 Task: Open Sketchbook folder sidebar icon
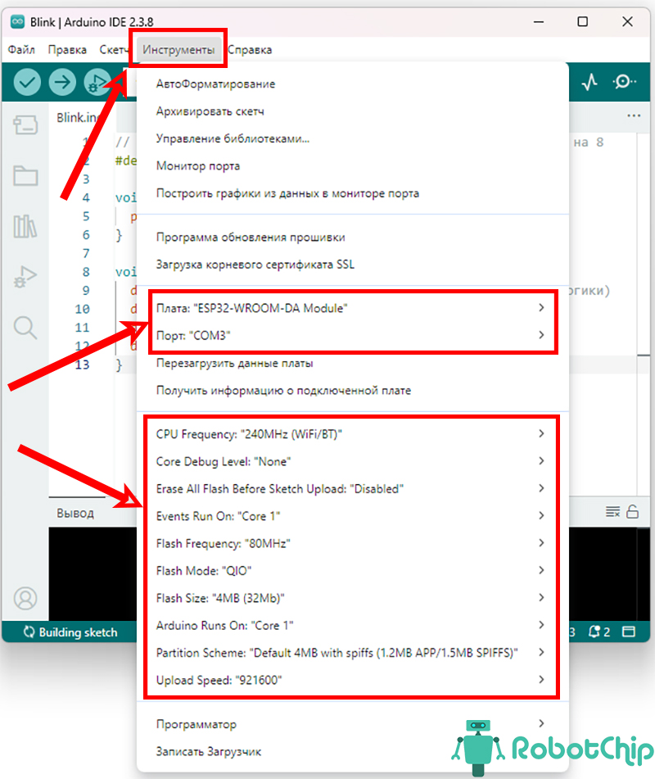[x=25, y=175]
